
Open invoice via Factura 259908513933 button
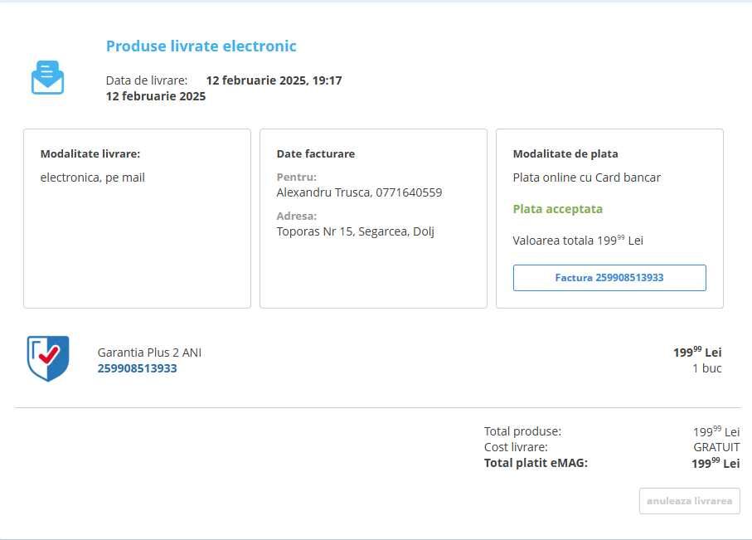coord(609,278)
